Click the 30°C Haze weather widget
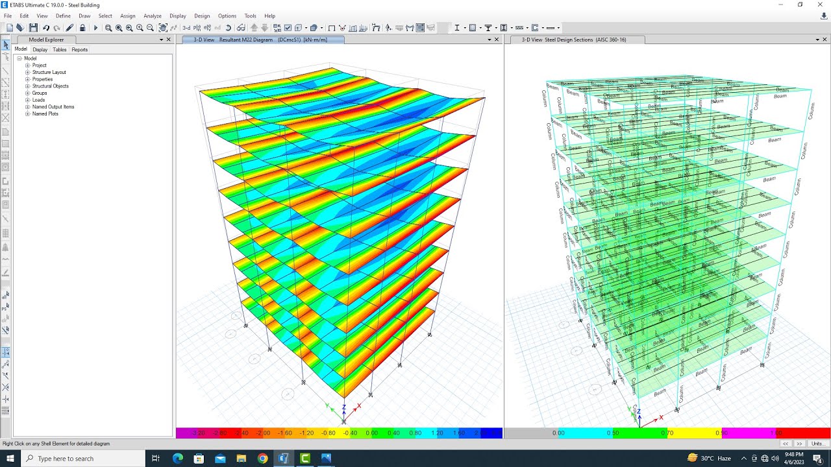This screenshot has width=831, height=467. click(710, 459)
